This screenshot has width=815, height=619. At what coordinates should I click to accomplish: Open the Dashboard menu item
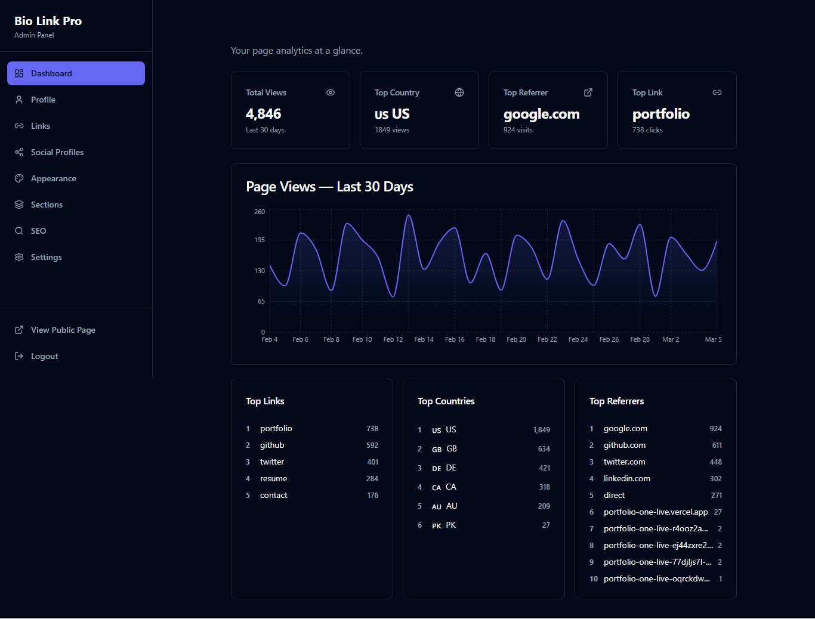click(x=76, y=73)
